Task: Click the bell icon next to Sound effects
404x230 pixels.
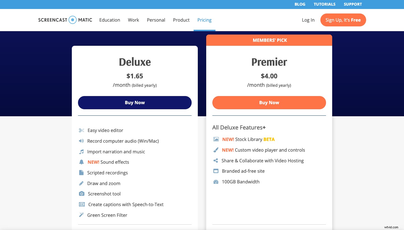Action: [81, 162]
